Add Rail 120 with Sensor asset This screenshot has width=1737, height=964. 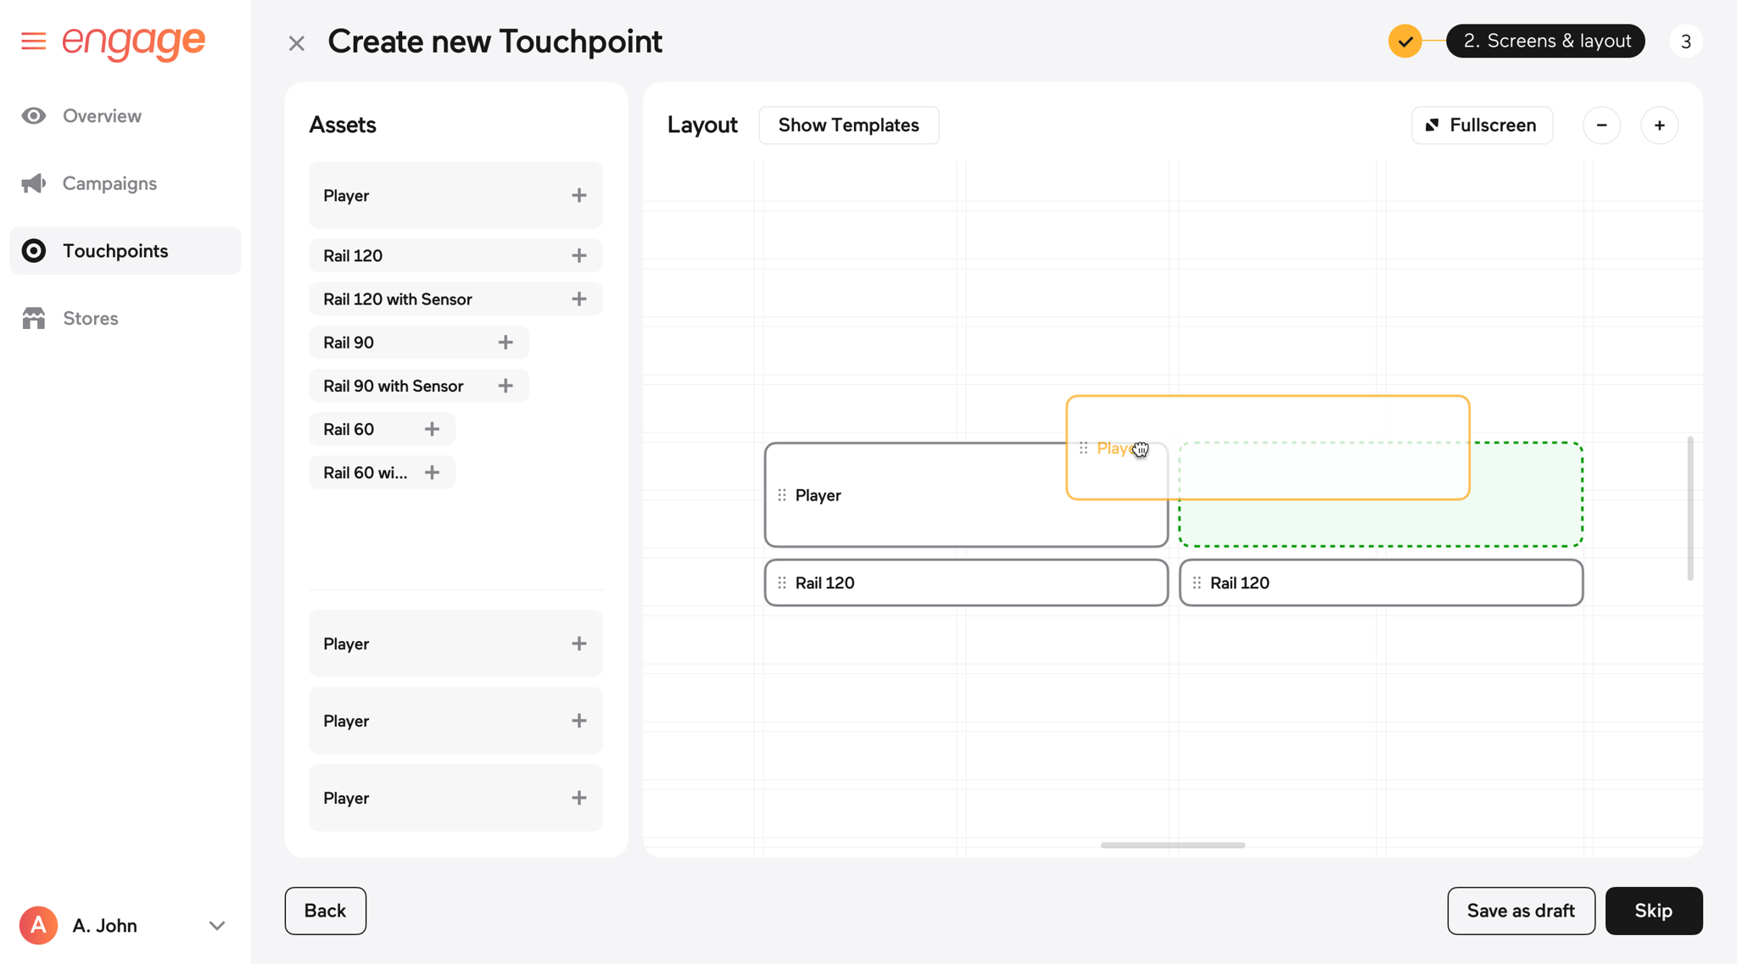click(x=579, y=298)
